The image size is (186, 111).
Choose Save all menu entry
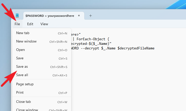[42, 75]
